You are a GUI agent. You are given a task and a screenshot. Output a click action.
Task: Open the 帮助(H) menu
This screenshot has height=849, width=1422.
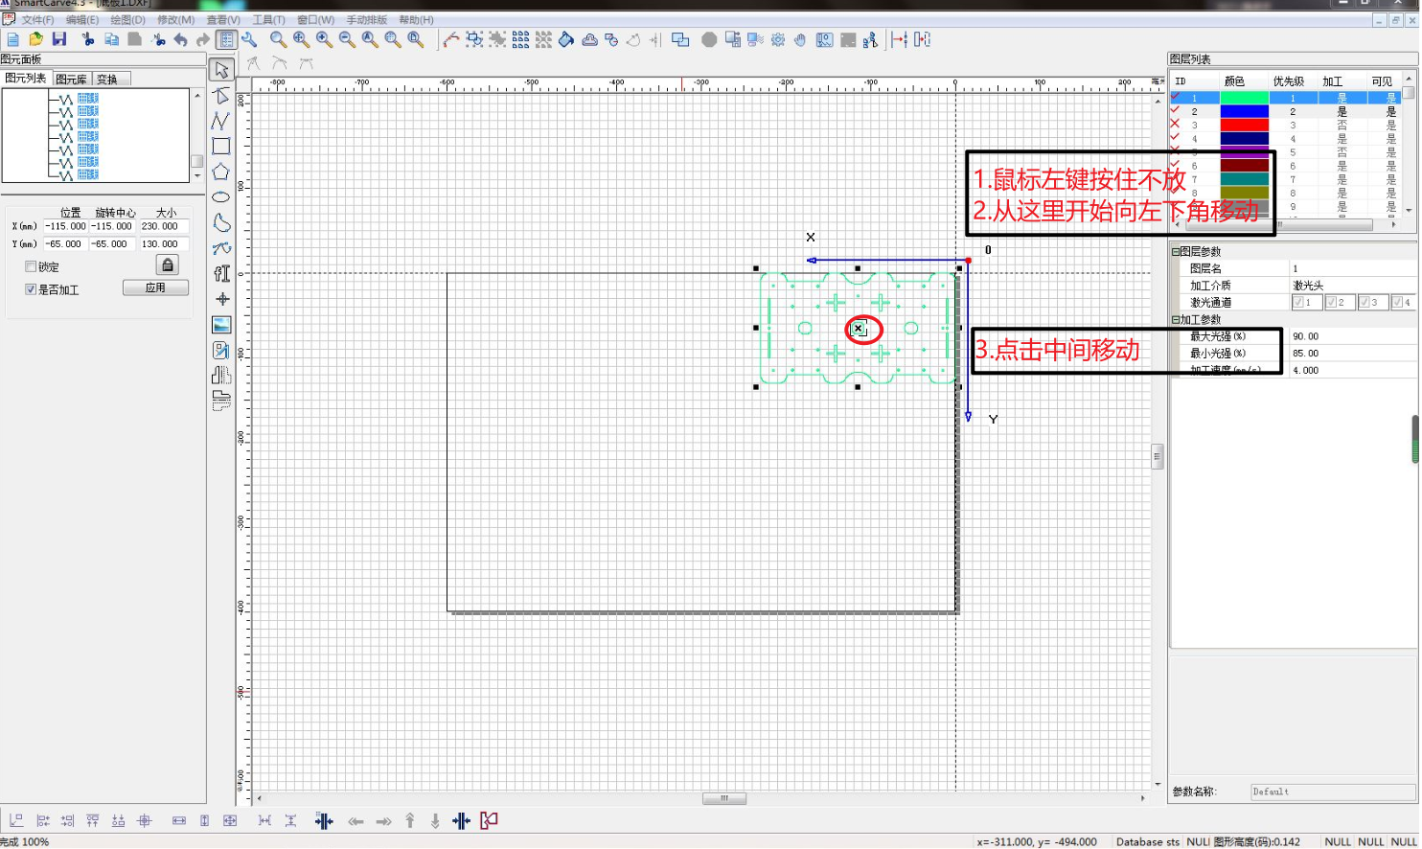pos(417,20)
